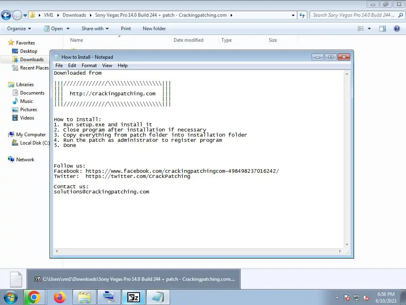This screenshot has height=305, width=406.
Task: Click the Notepad title bar icon
Action: pos(57,57)
